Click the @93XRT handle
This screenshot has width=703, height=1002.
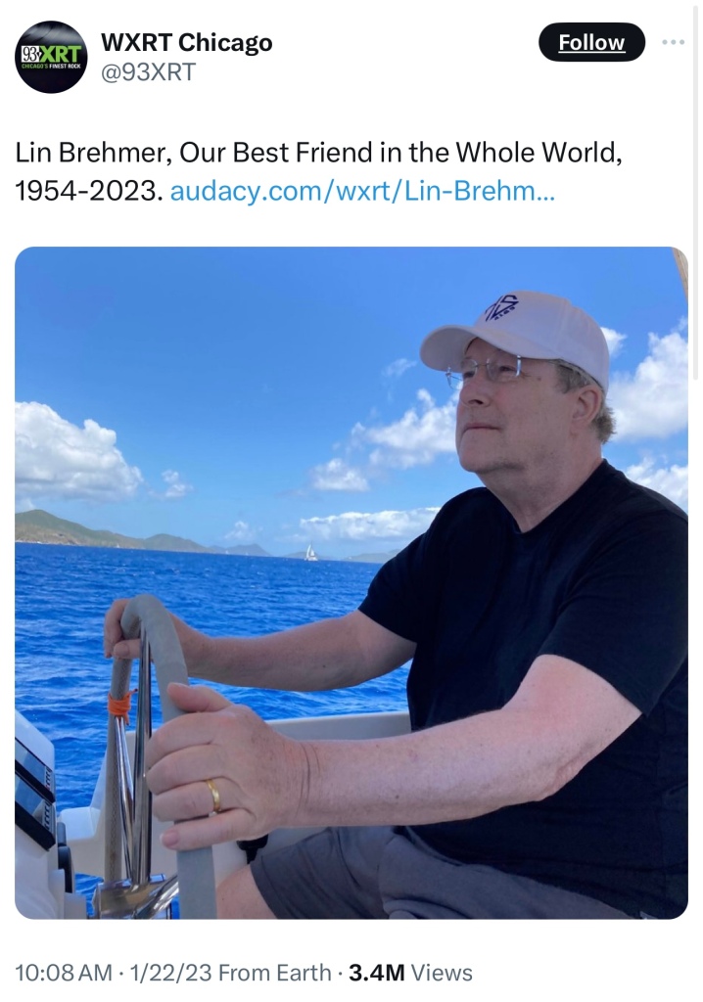(149, 71)
